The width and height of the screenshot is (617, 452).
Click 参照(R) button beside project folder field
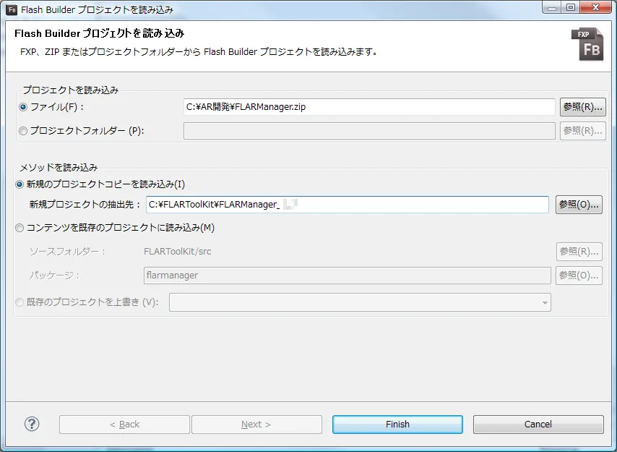tap(583, 131)
